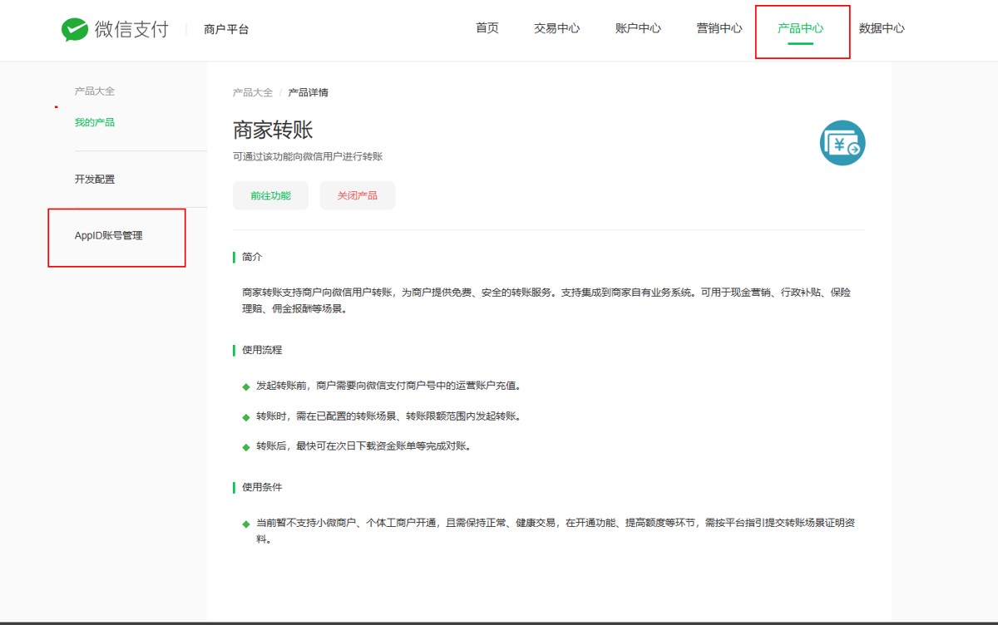Open the 营销中心 navigation tab
Viewport: 998px width, 625px height.
coord(719,28)
